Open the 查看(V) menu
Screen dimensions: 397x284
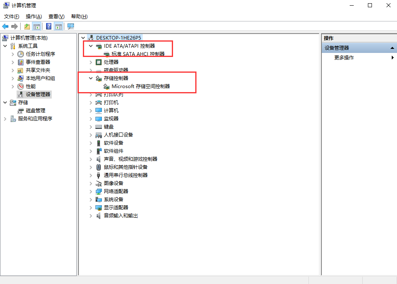56,17
